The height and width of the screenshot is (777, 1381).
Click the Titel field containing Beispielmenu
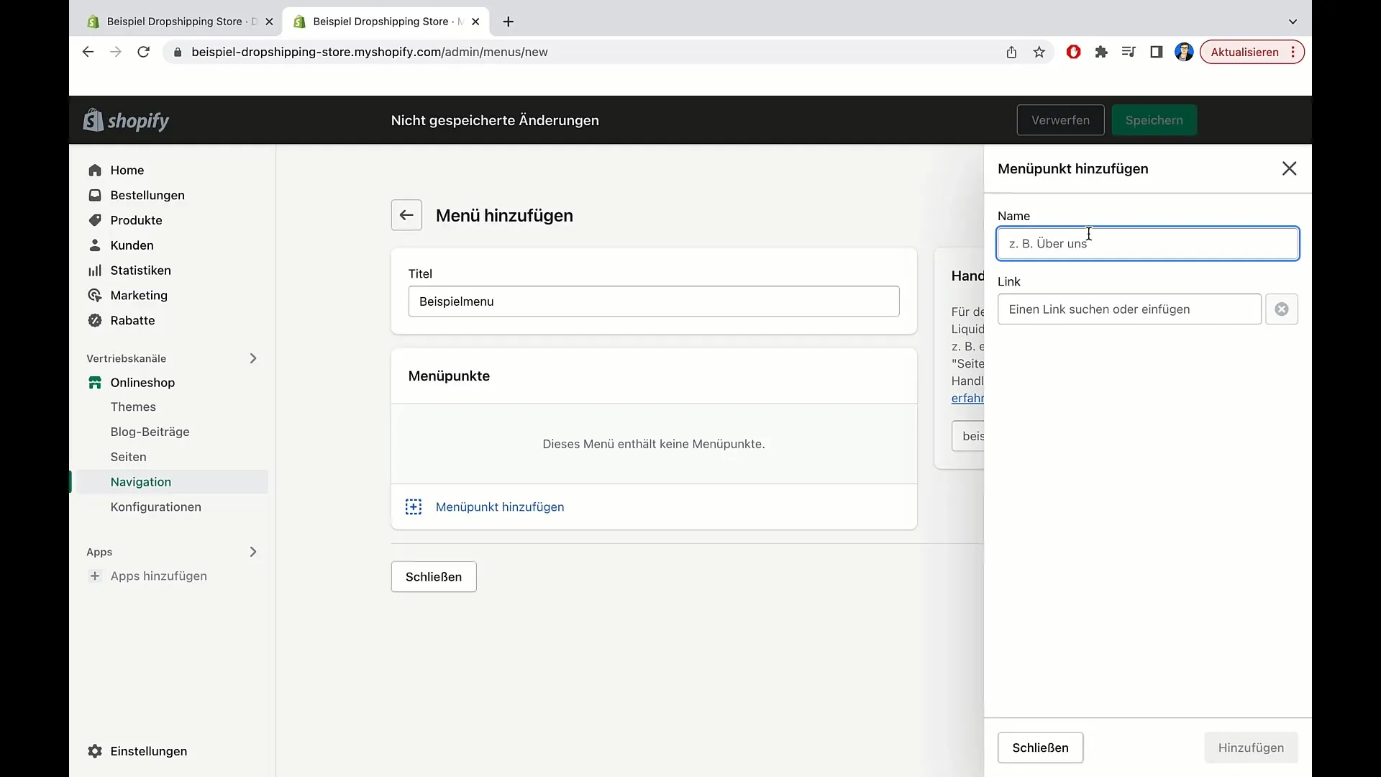click(x=654, y=301)
